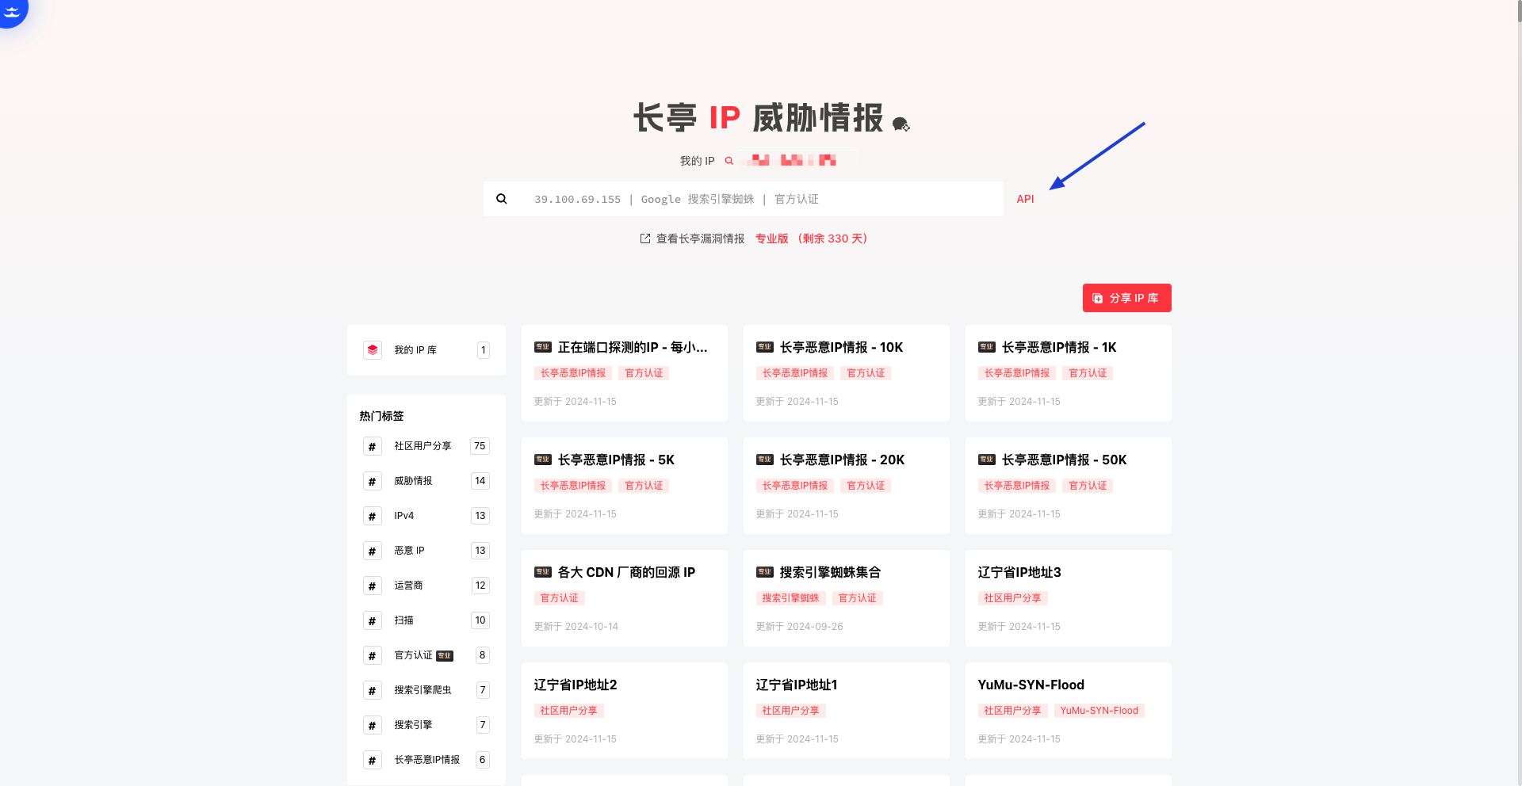Filter by 搜索引擎爬虫 tag

pyautogui.click(x=423, y=690)
